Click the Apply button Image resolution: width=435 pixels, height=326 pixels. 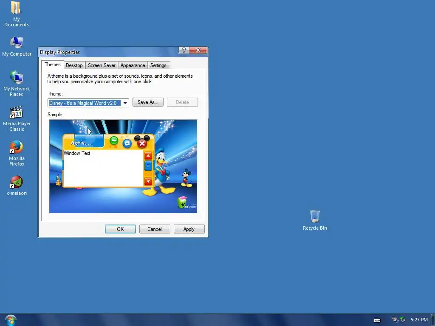pyautogui.click(x=189, y=229)
